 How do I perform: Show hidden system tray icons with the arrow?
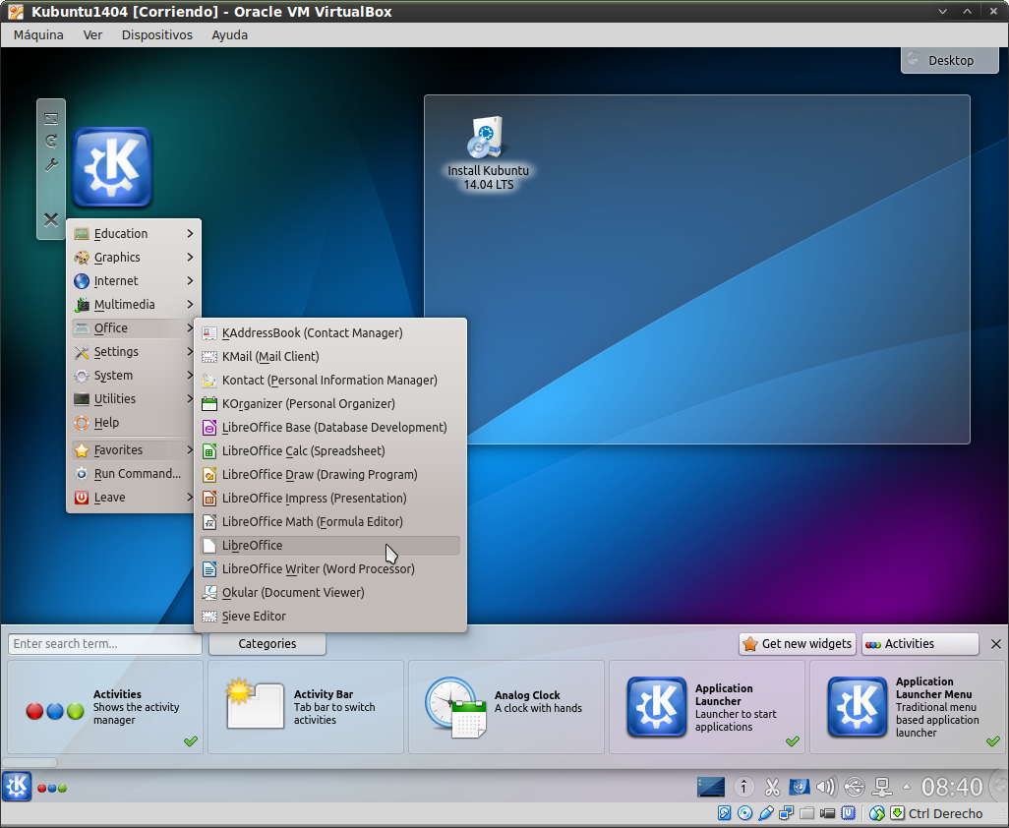coord(907,787)
